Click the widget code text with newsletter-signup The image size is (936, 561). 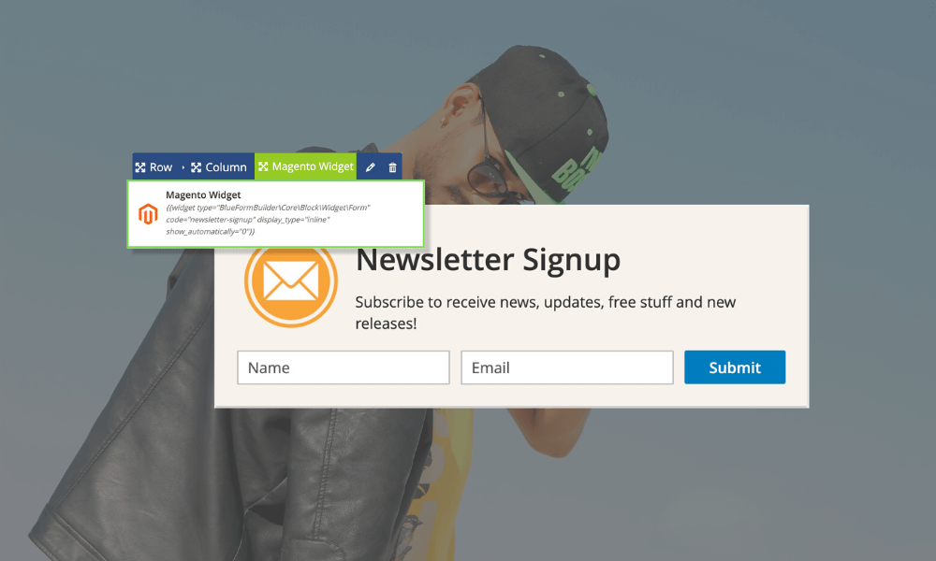pos(268,220)
